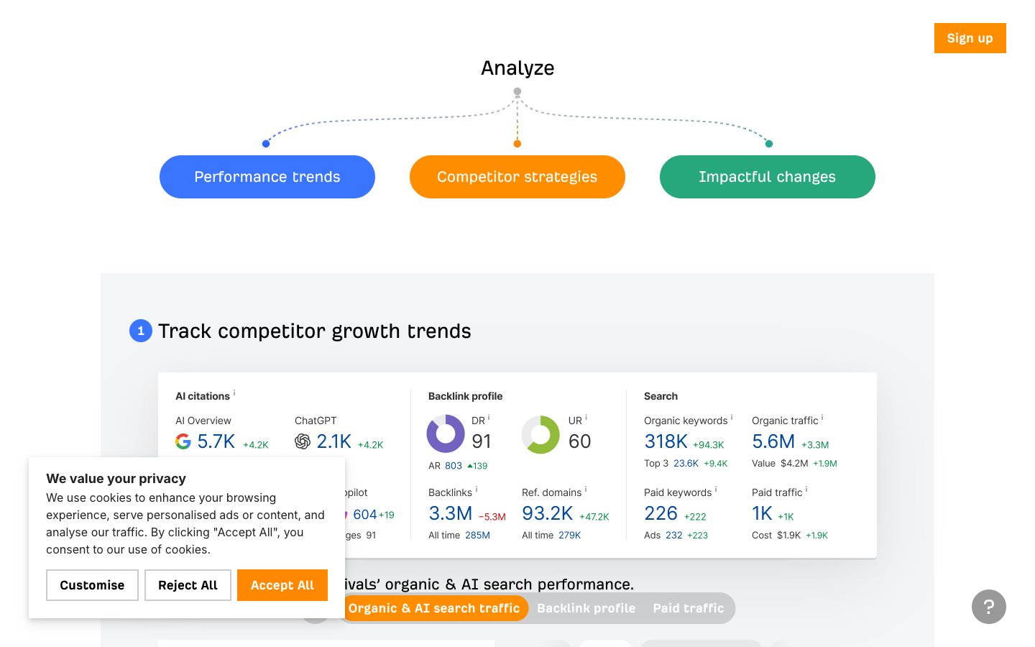Click the blue step 1 number badge
1035x647 pixels.
point(141,331)
